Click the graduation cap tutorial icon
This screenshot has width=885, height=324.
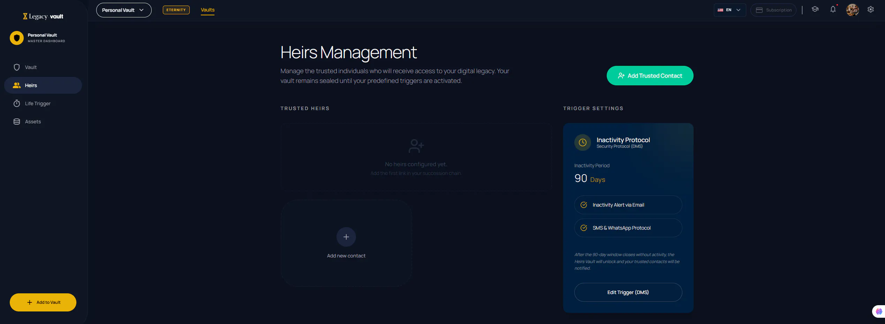(x=815, y=9)
